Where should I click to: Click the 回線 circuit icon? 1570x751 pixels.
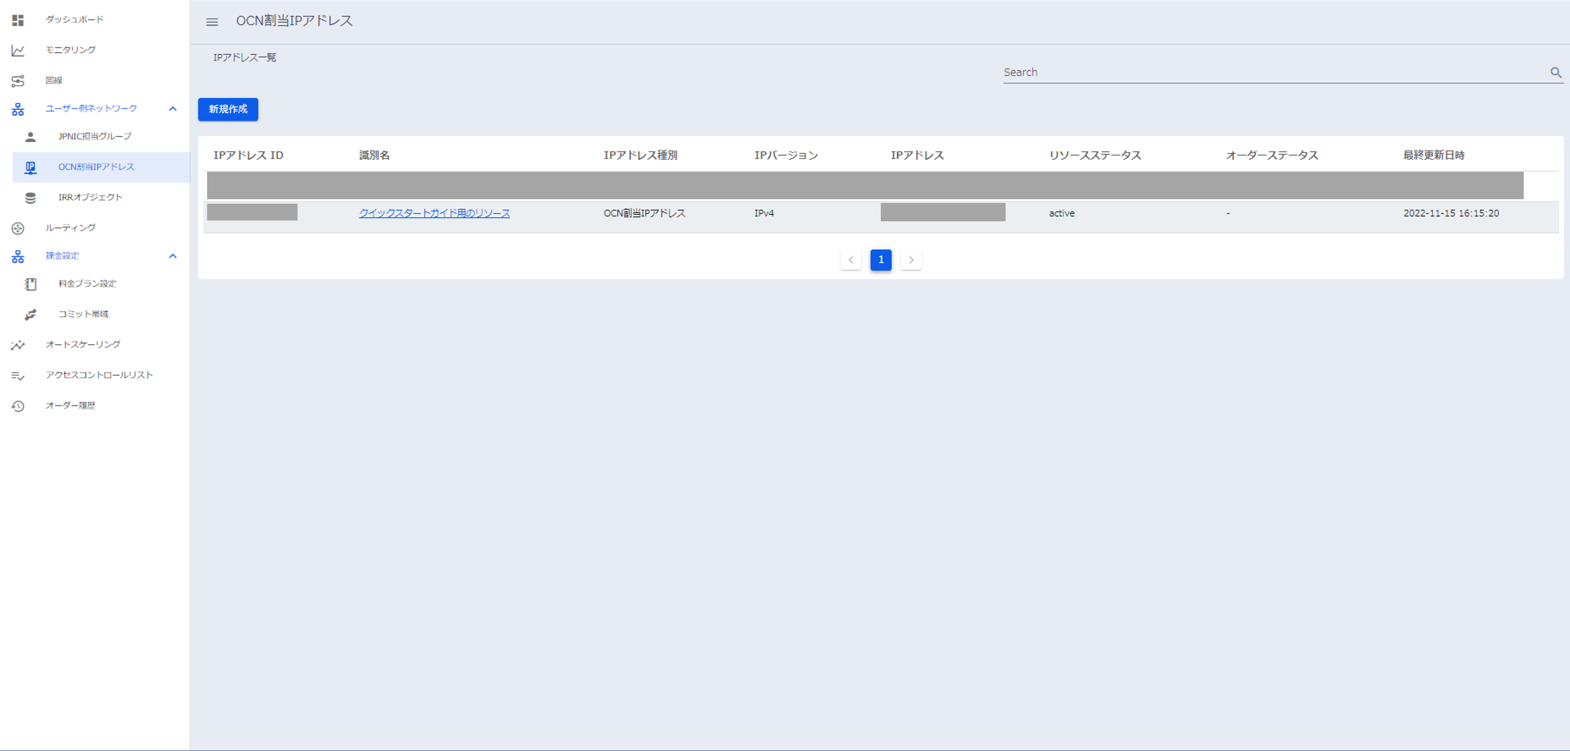pos(18,81)
